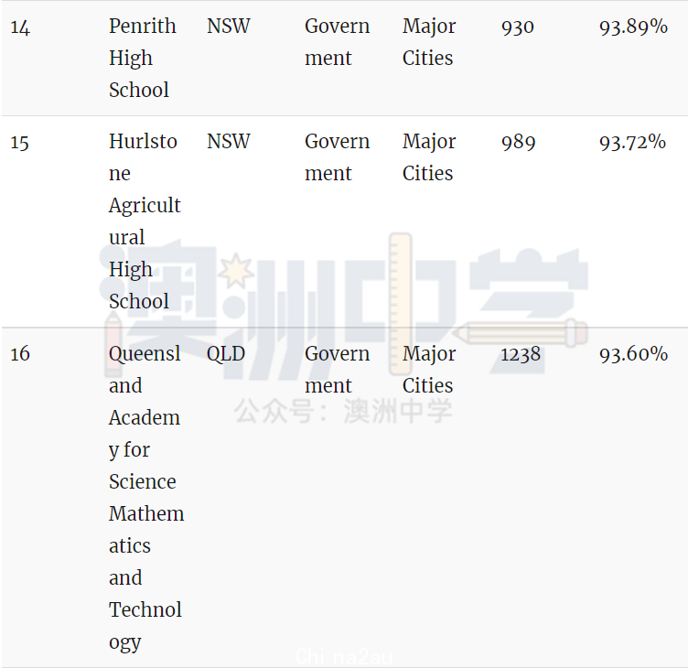Image resolution: width=688 pixels, height=668 pixels.
Task: Click Hurlstone Agricultural High School name
Action: [x=144, y=221]
